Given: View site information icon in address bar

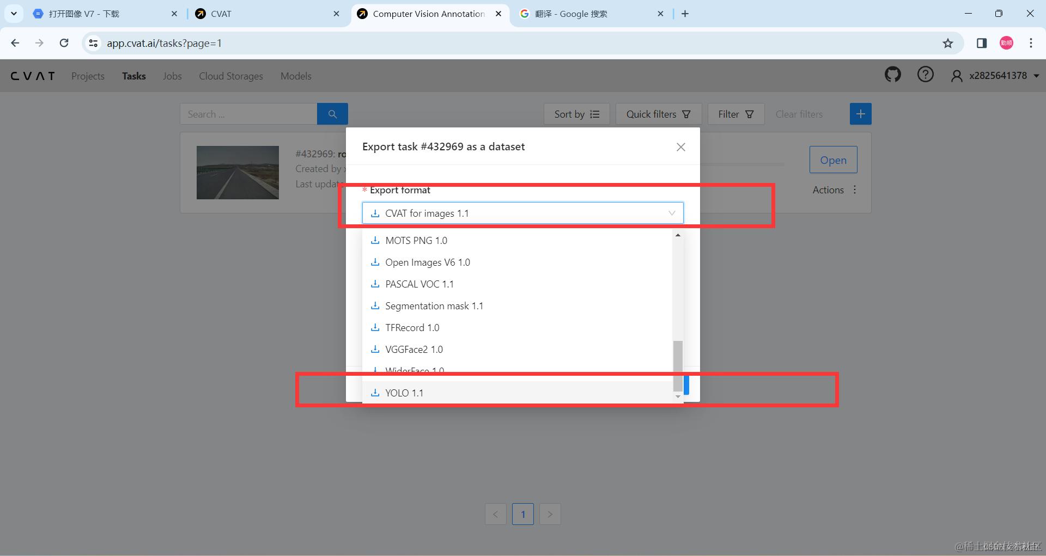Looking at the screenshot, I should point(93,43).
